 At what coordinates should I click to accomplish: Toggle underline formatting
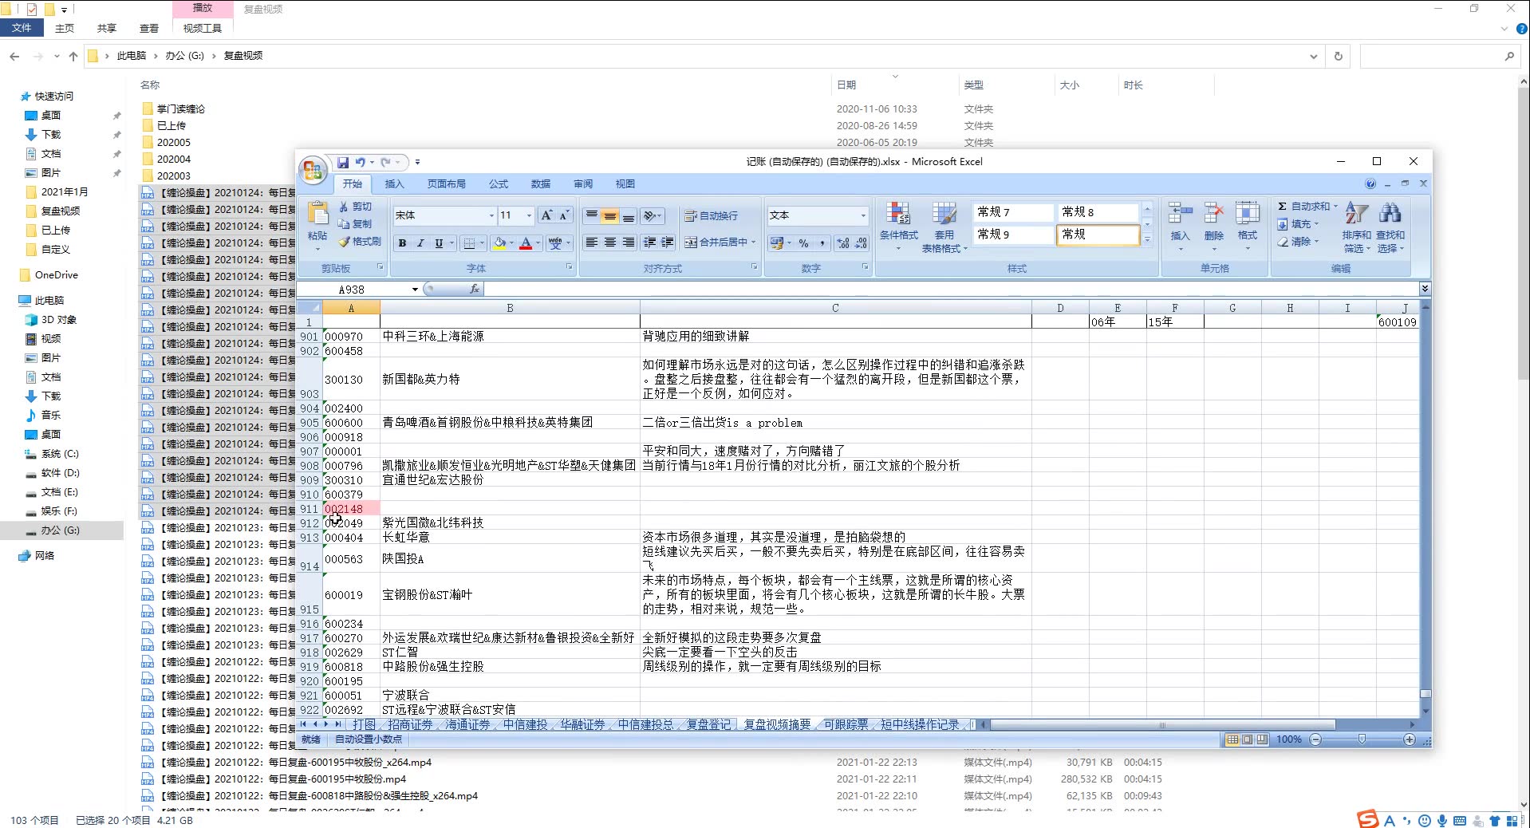point(439,242)
